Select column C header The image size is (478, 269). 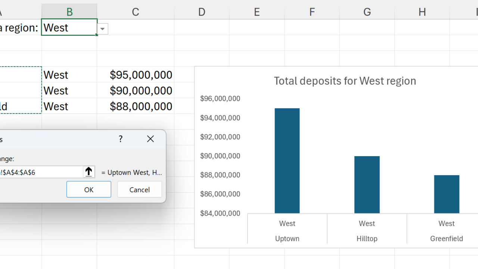point(136,12)
